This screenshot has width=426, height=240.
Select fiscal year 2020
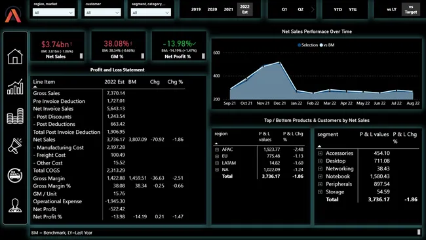coord(212,10)
